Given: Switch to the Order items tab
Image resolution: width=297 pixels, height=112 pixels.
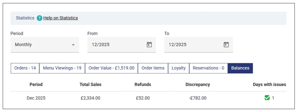Looking at the screenshot, I should 153,68.
